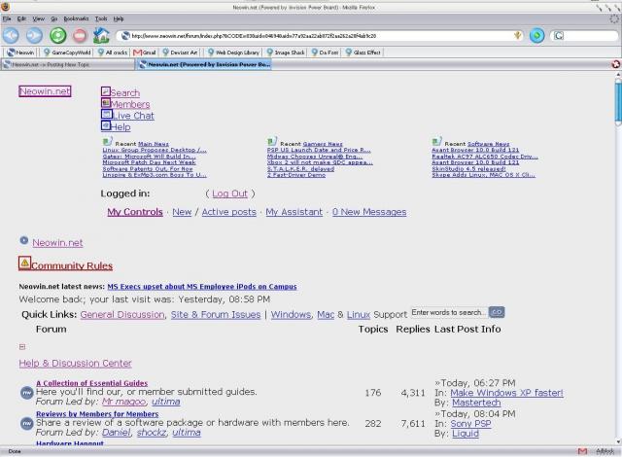Open the Glass Effect bookmark

[363, 53]
